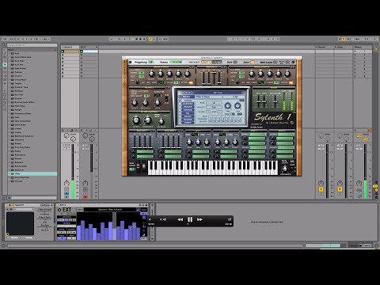This screenshot has height=285, width=380.
Task: Select Part B in Sylenth1 header
Action: click(217, 62)
